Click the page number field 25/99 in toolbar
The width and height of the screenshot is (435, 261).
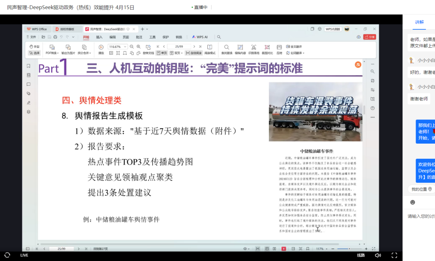coord(178,47)
